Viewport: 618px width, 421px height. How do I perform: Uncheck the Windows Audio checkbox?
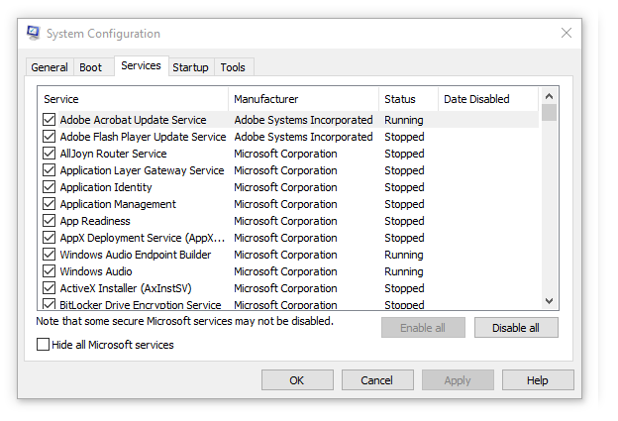pyautogui.click(x=49, y=271)
